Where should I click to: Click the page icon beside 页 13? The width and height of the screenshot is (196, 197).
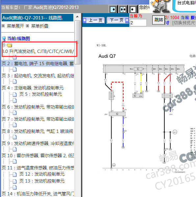click(15, 181)
